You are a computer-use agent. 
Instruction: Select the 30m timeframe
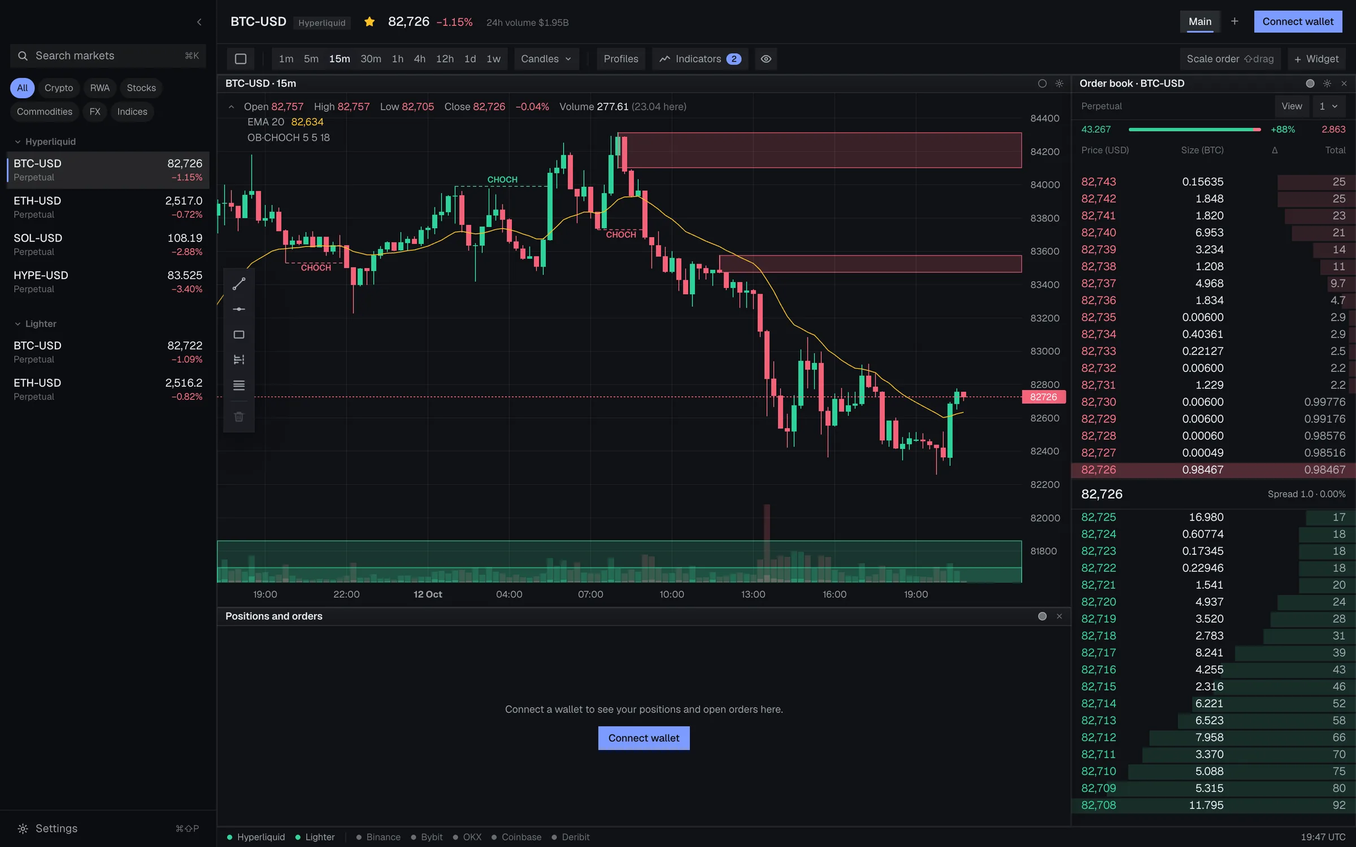tap(371, 59)
